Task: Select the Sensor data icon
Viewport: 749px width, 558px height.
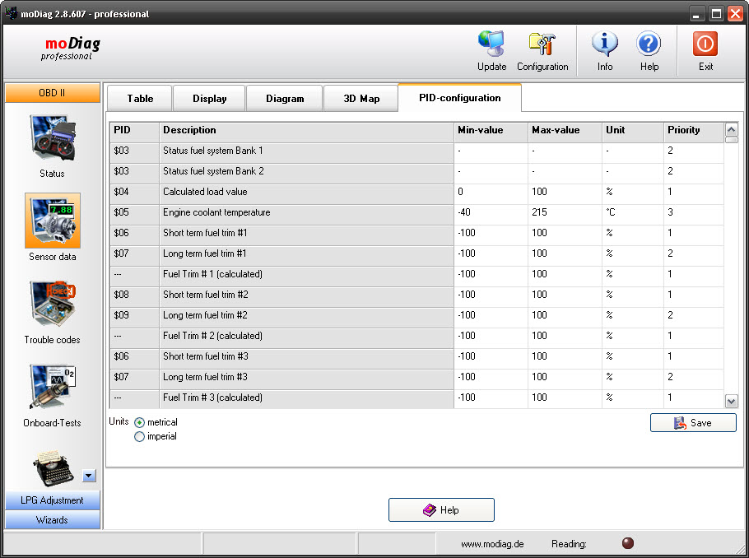Action: (x=53, y=221)
